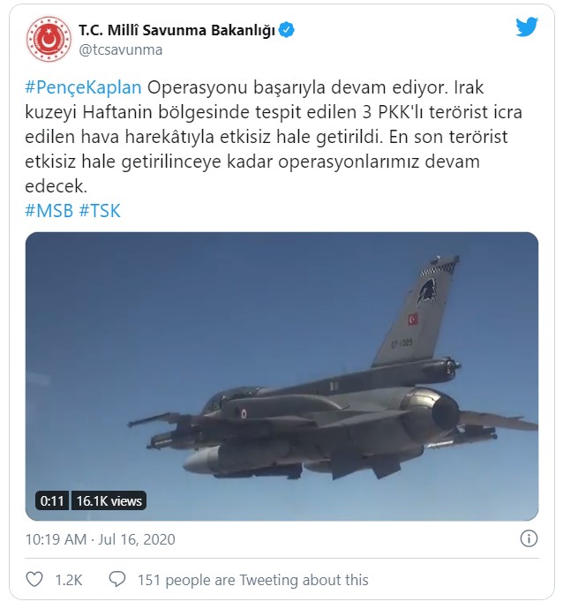Image resolution: width=563 pixels, height=609 pixels.
Task: Play the fighter jet video
Action: pos(281,376)
